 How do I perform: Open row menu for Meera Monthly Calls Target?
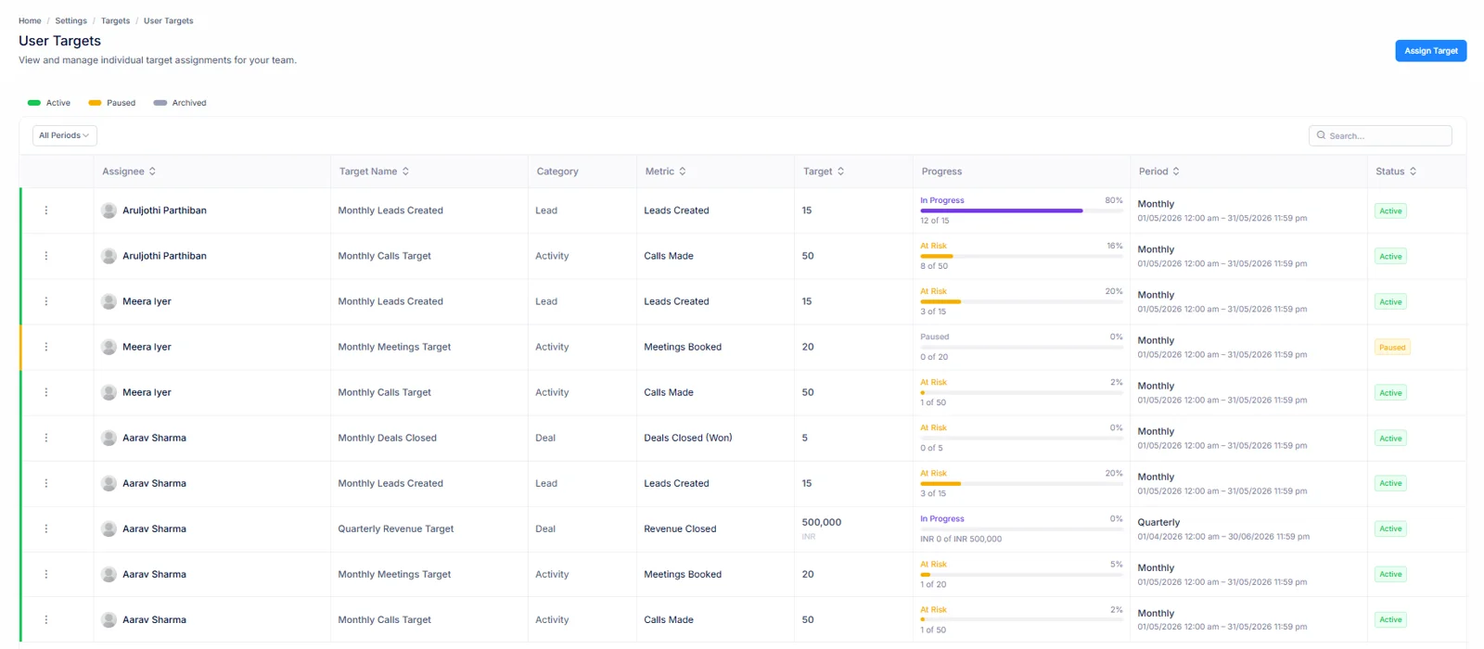[x=46, y=392]
